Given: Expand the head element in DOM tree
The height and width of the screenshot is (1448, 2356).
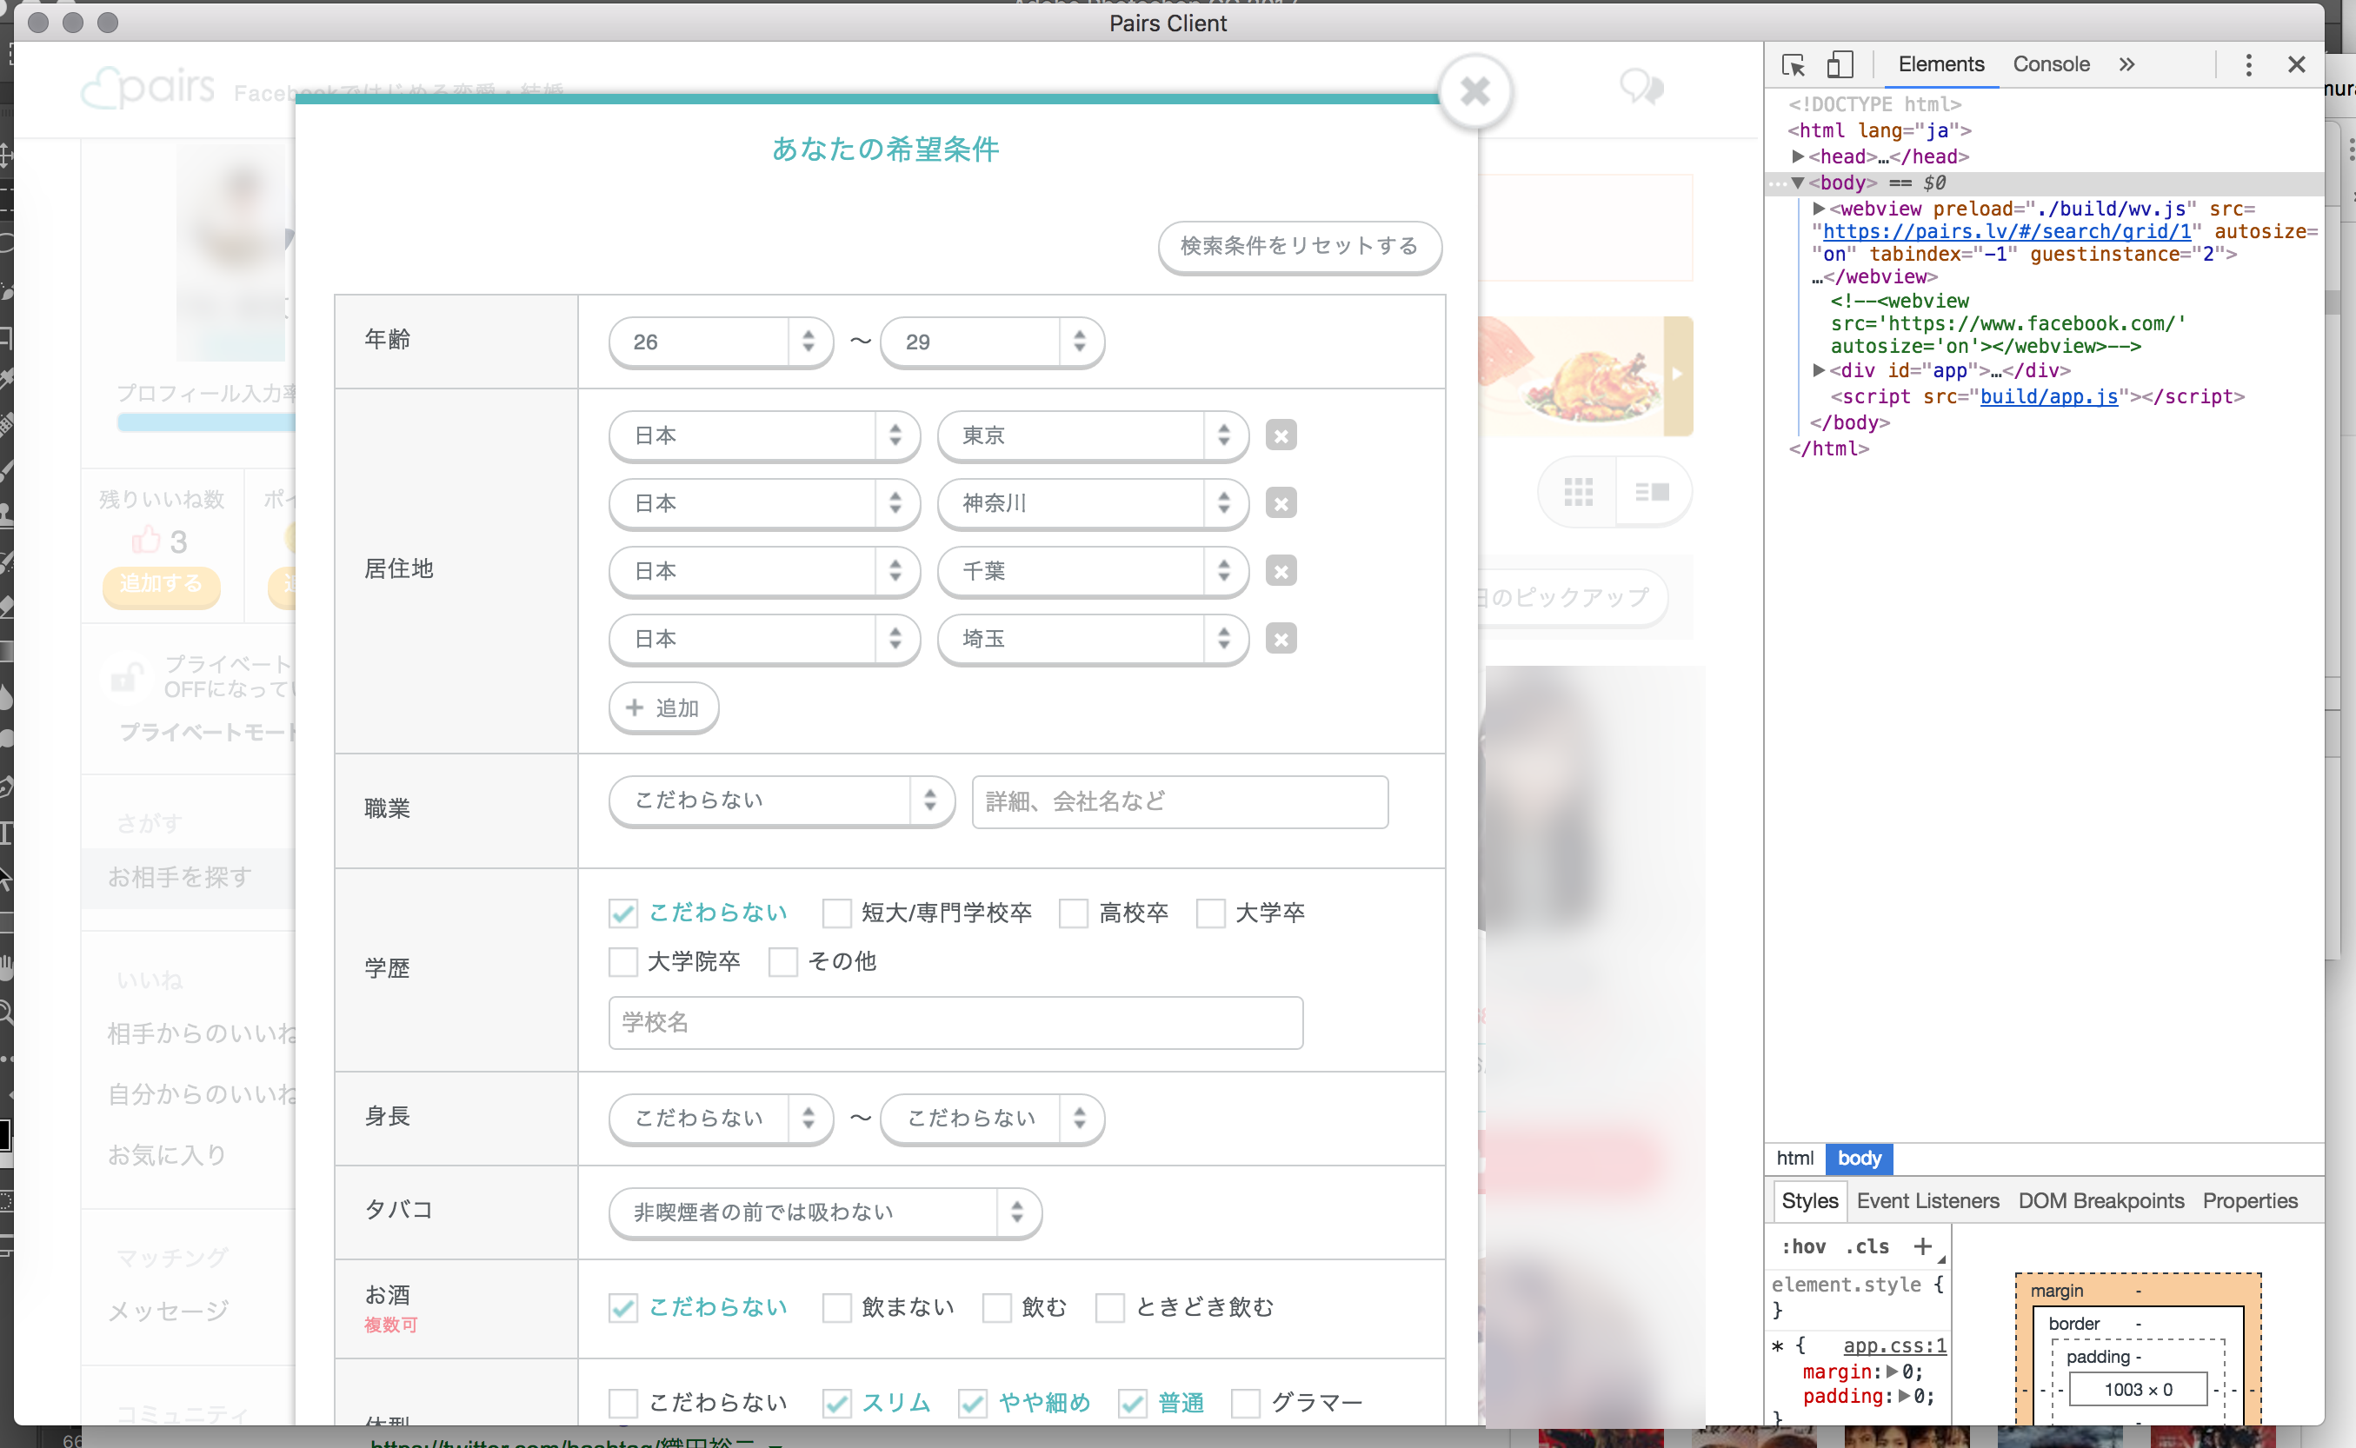Looking at the screenshot, I should (x=1798, y=156).
